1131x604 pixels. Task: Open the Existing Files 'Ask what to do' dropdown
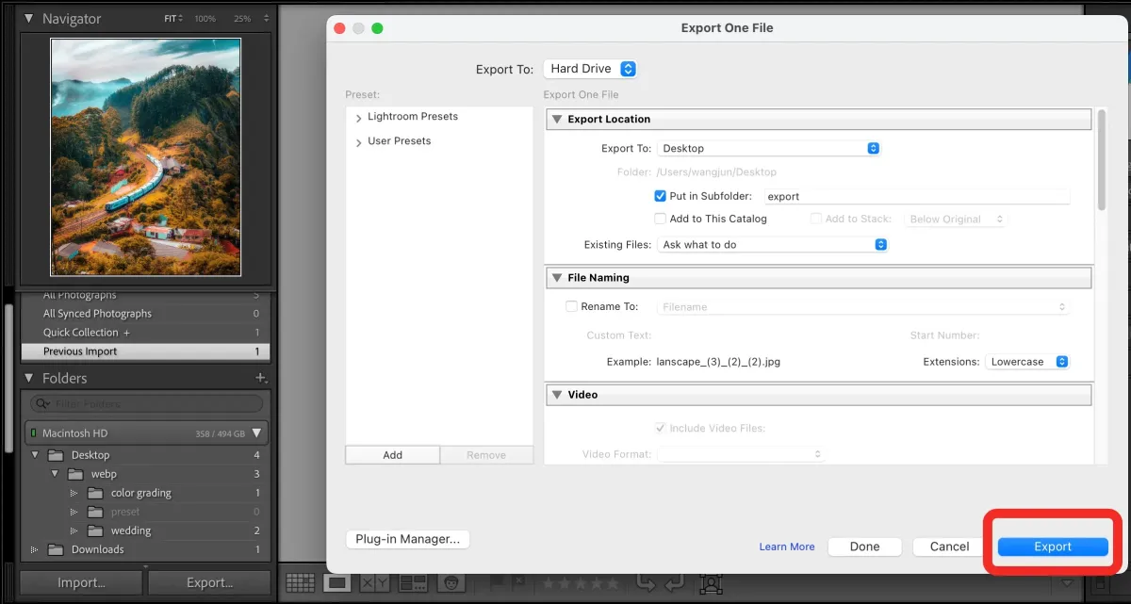point(773,244)
